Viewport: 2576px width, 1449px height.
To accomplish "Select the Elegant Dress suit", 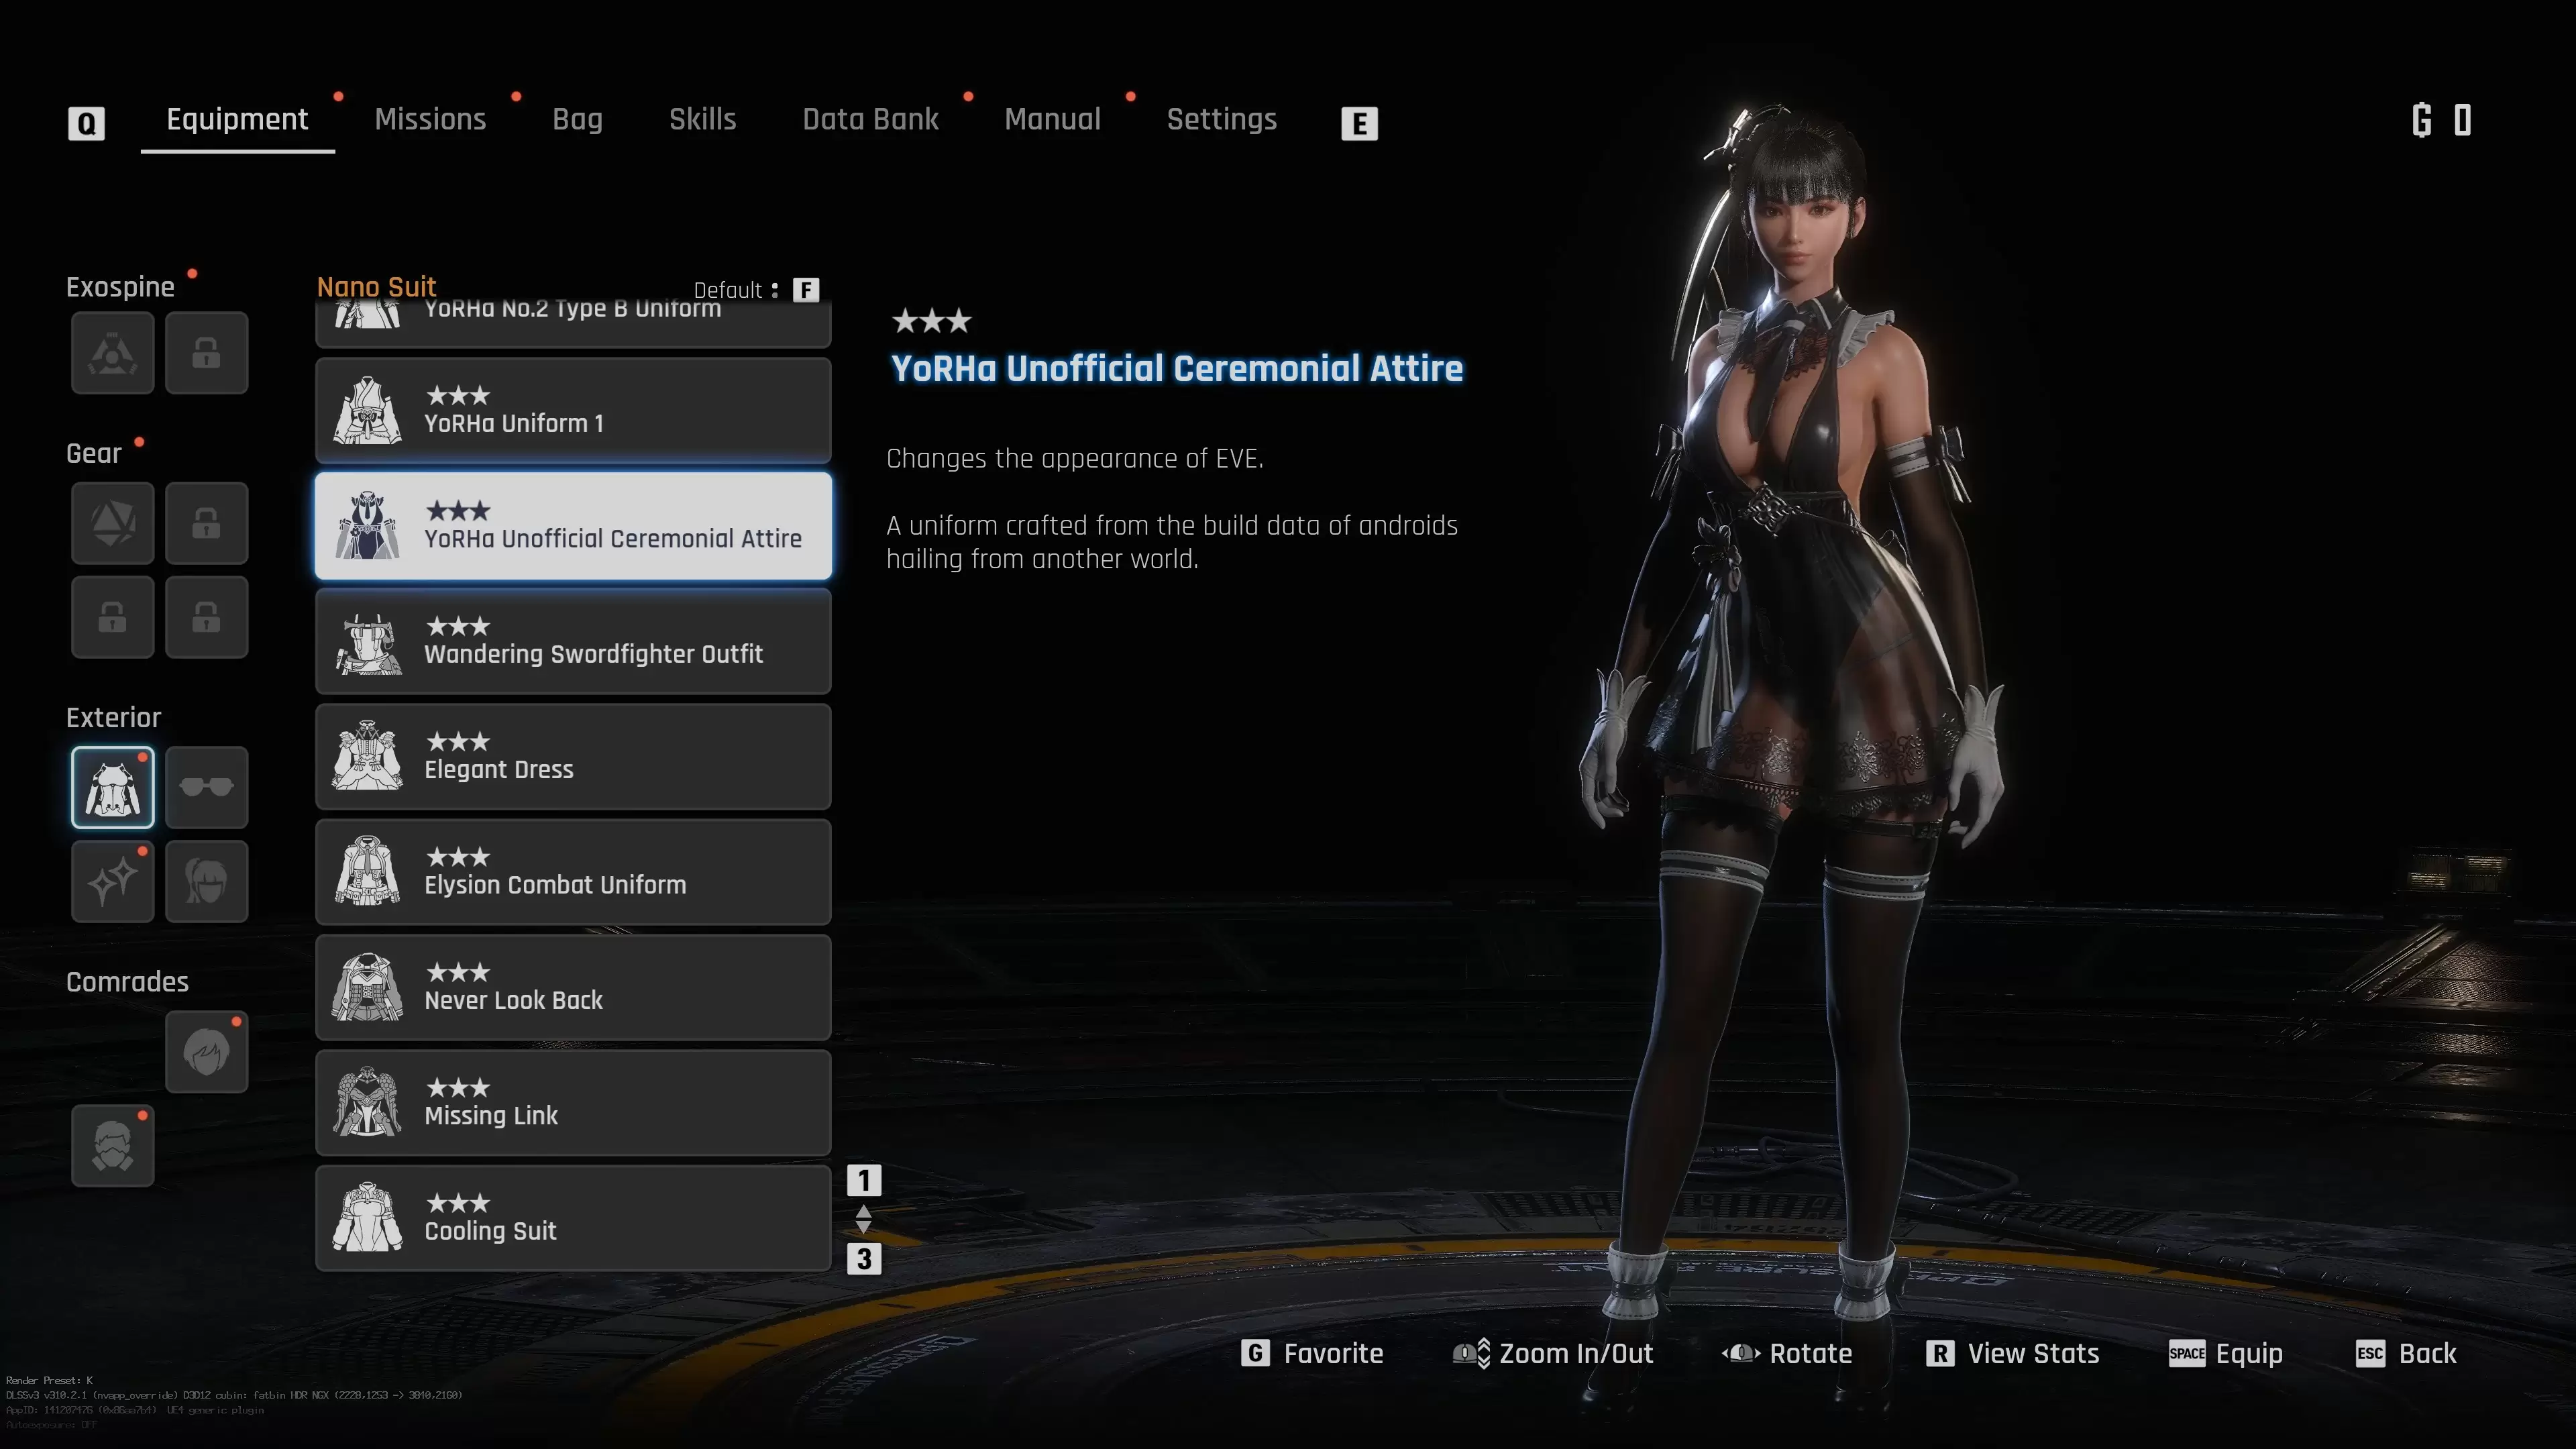I will coord(573,757).
